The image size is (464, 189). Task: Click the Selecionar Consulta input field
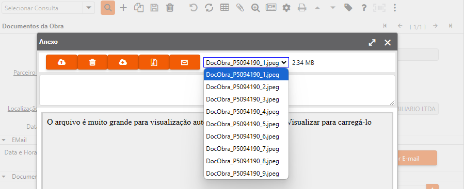coord(43,8)
